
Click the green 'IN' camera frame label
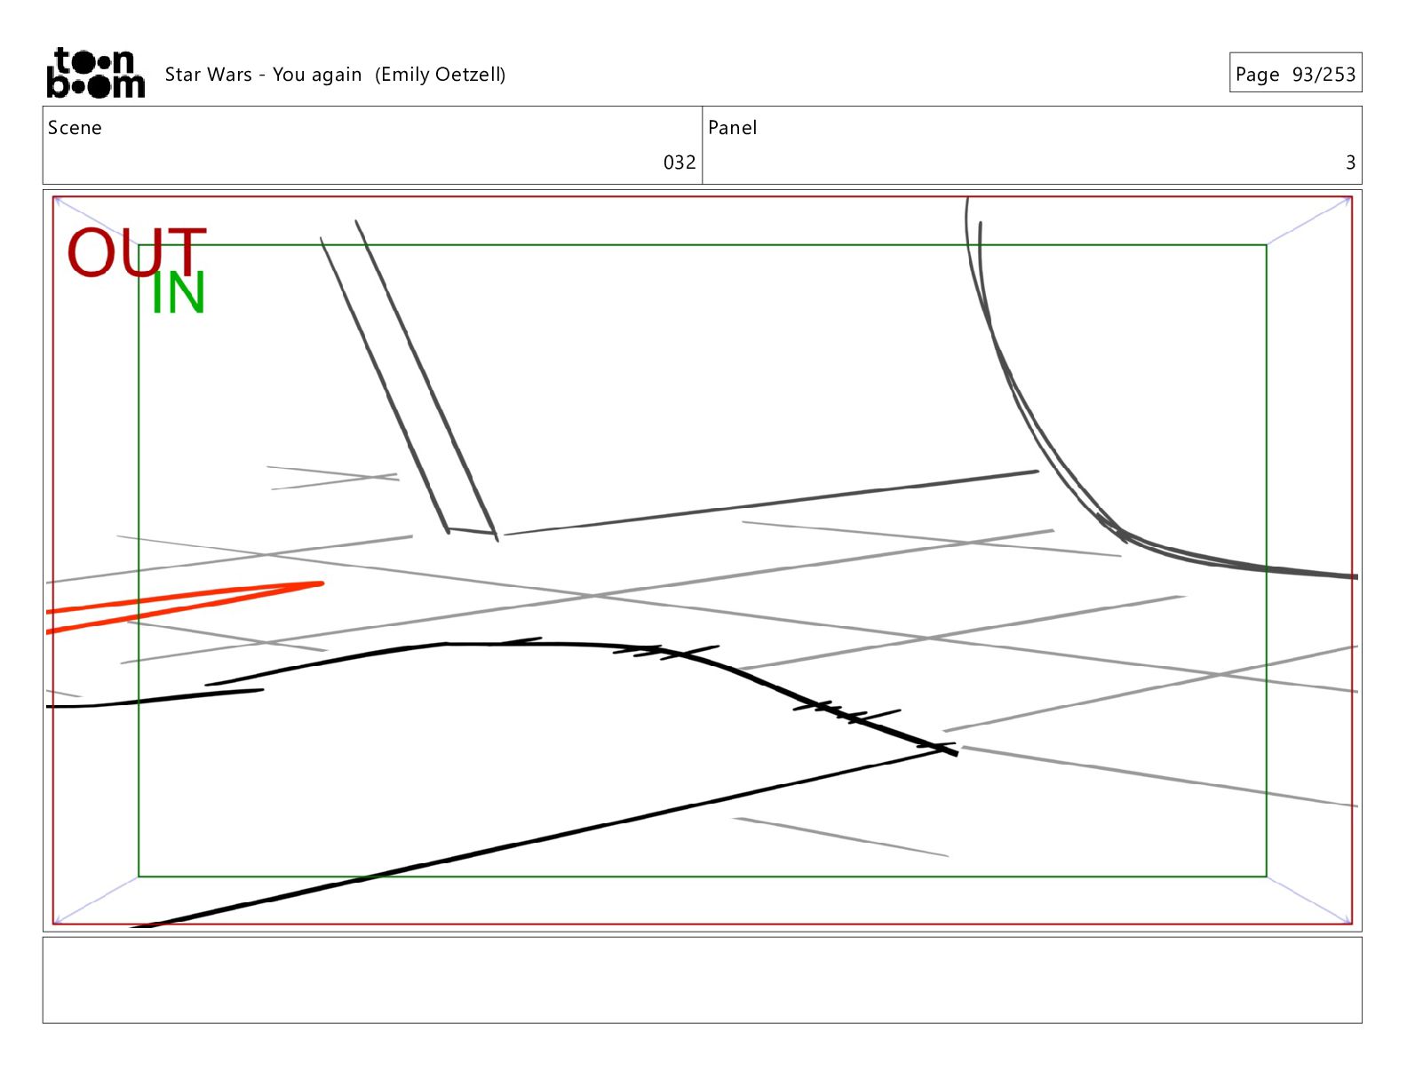179,293
